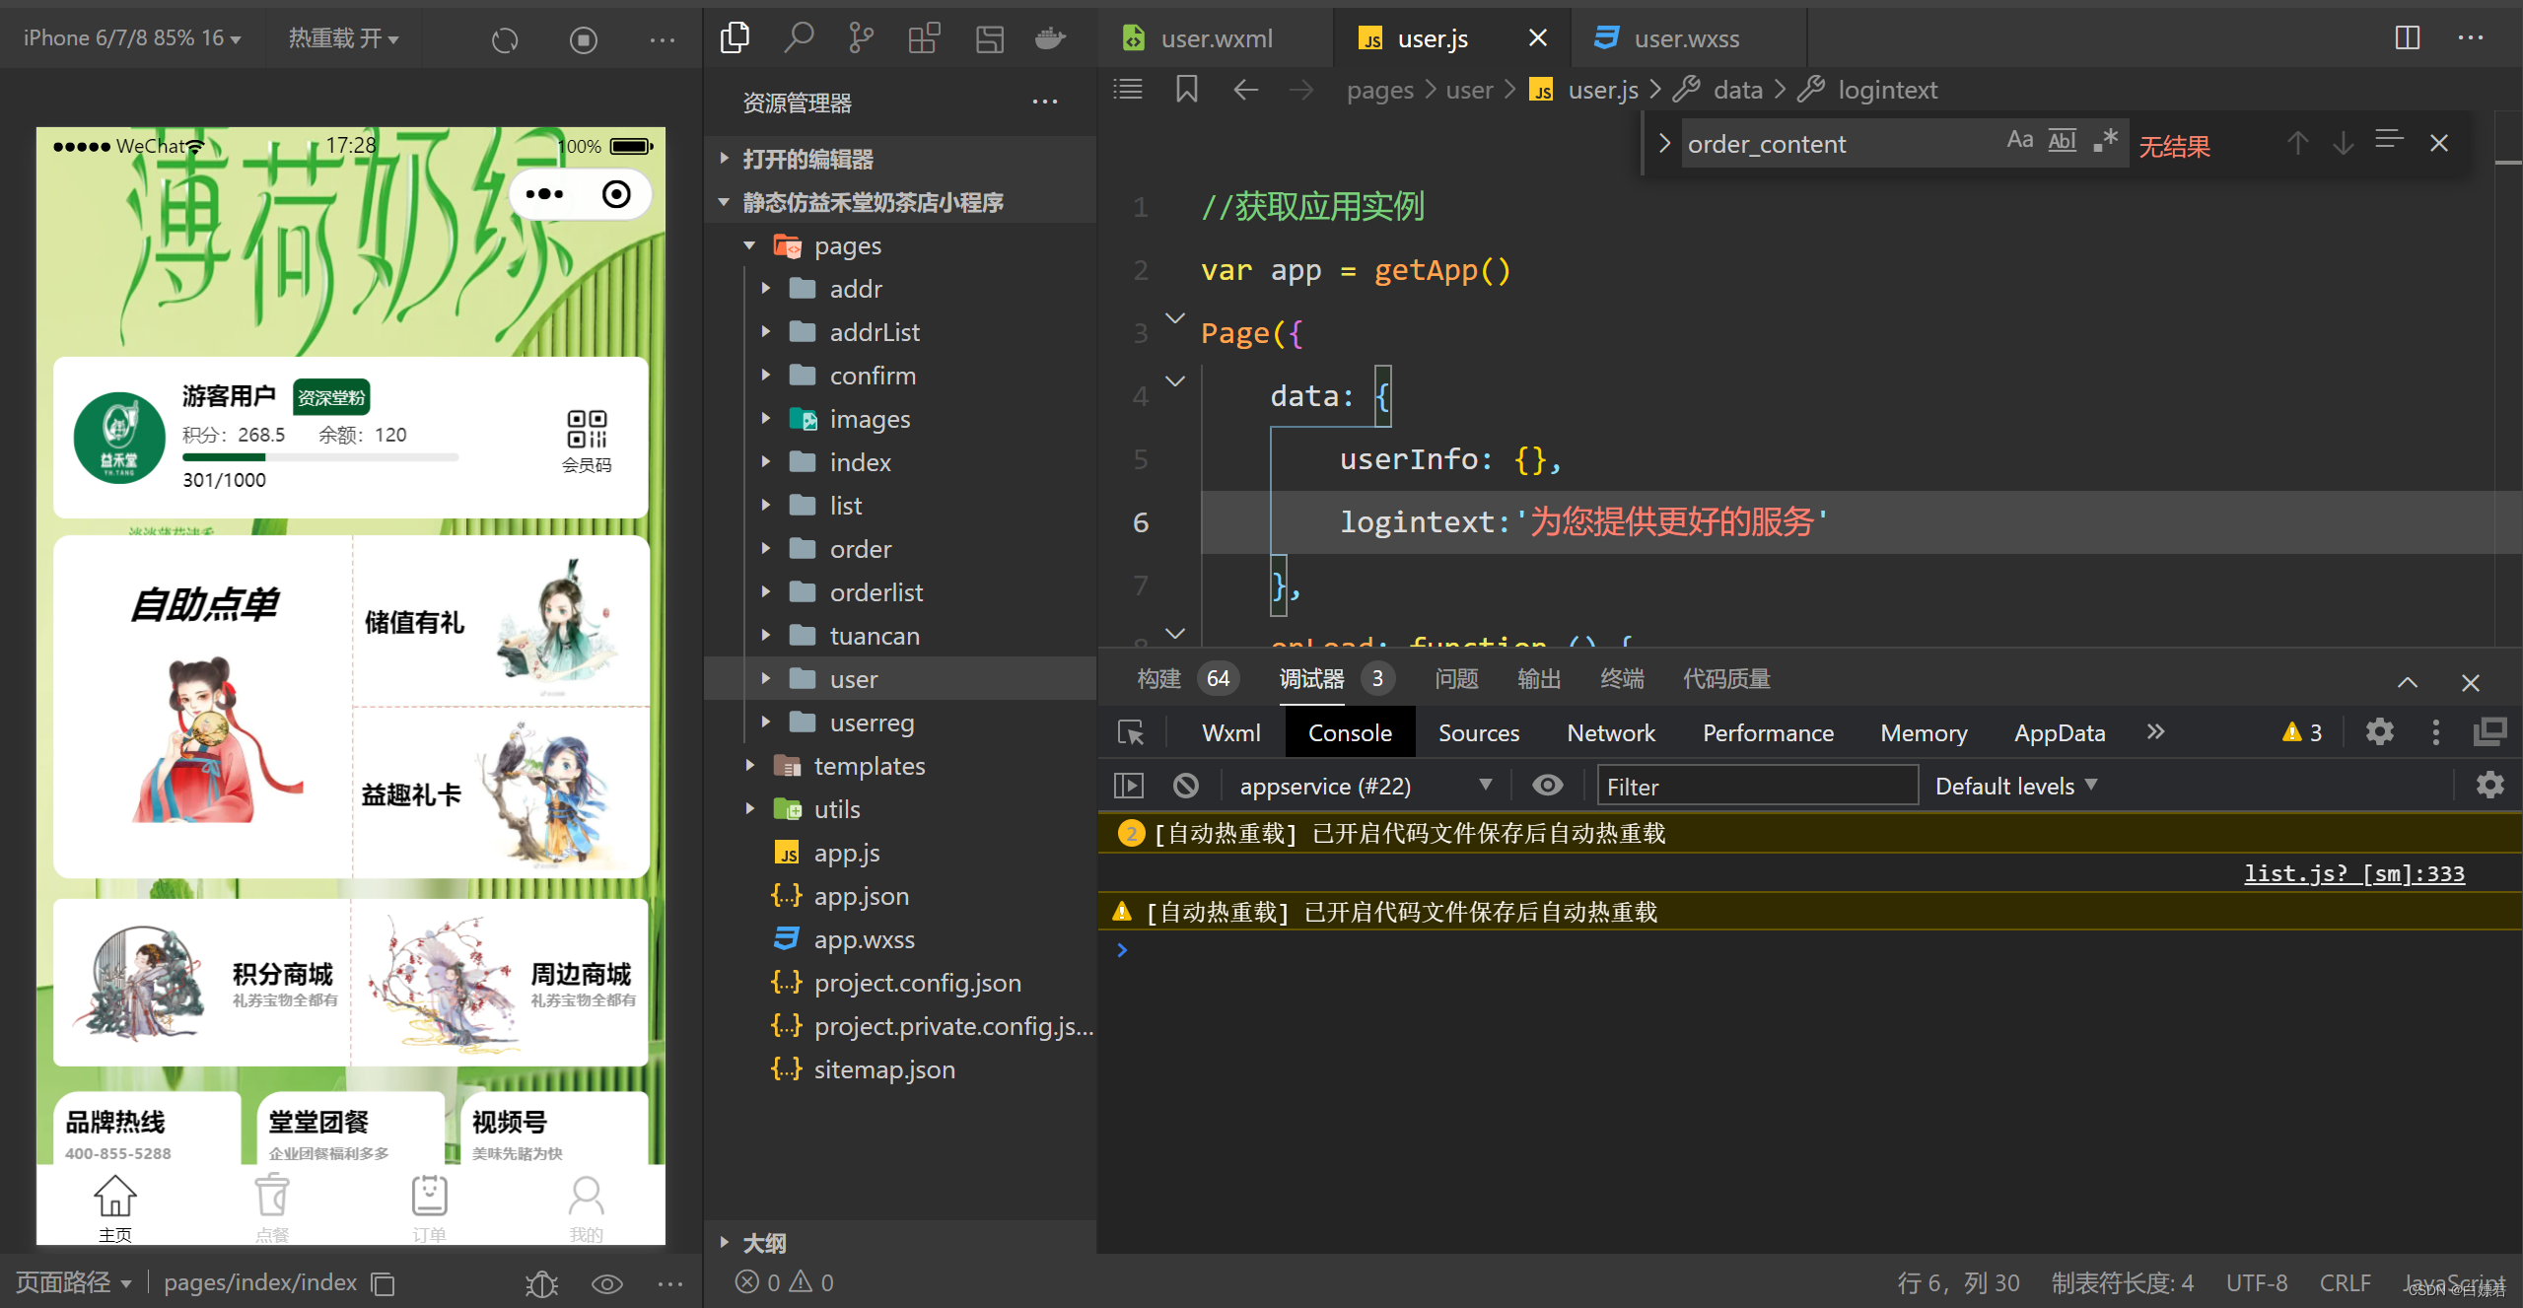Image resolution: width=2523 pixels, height=1308 pixels.
Task: Open the appservice (#22) context dropdown
Action: [1365, 786]
